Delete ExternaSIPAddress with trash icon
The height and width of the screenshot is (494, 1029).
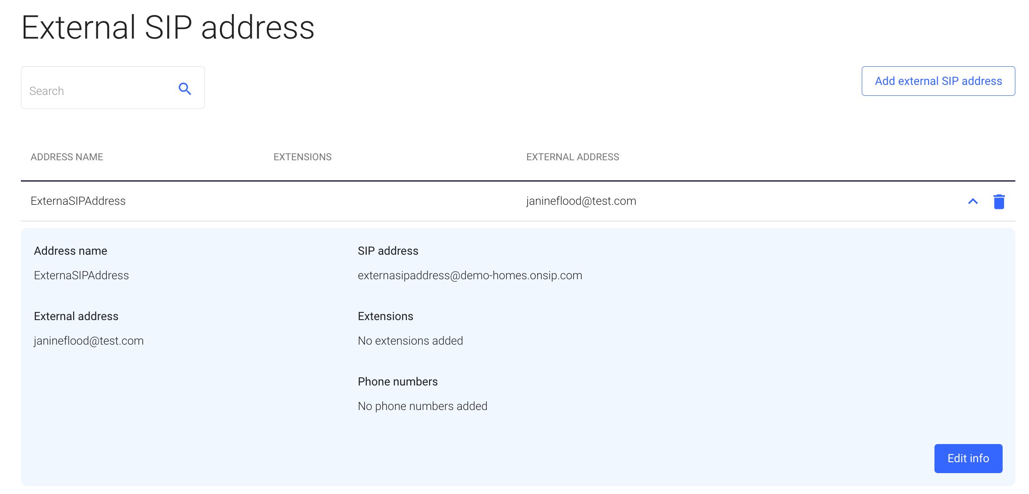coord(999,202)
